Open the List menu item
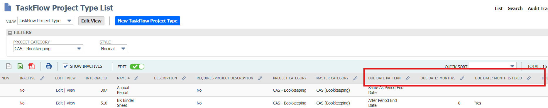The image size is (548, 108). [499, 8]
